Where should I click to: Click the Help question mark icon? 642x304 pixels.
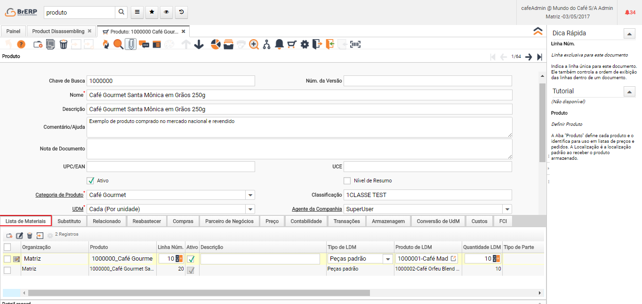21,44
